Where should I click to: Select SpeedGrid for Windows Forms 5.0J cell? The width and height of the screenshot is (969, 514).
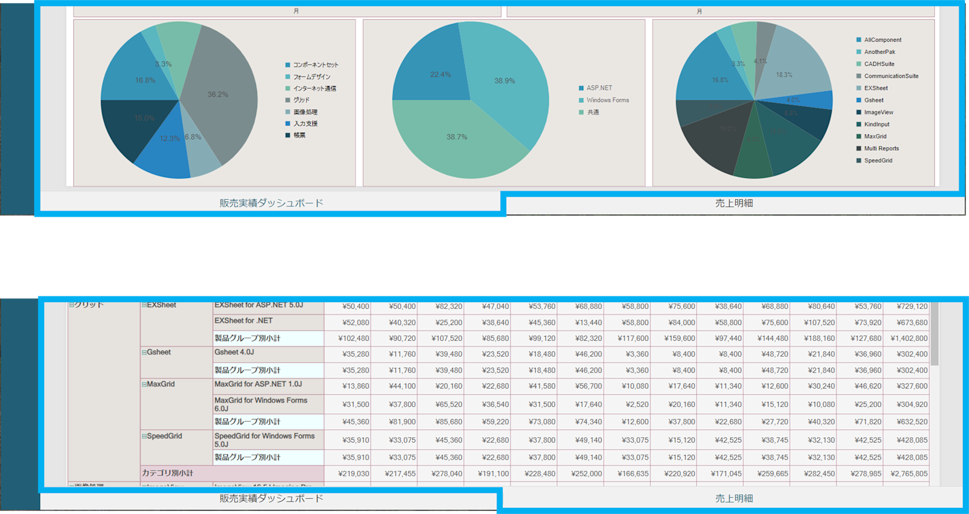[268, 440]
